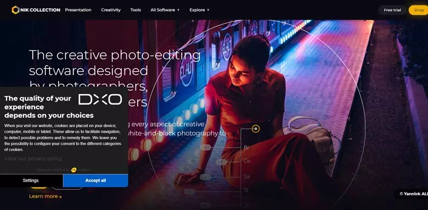Screen dimensions: 428x210
Task: Adjust the Co slider handle
Action: pyautogui.click(x=221, y=162)
